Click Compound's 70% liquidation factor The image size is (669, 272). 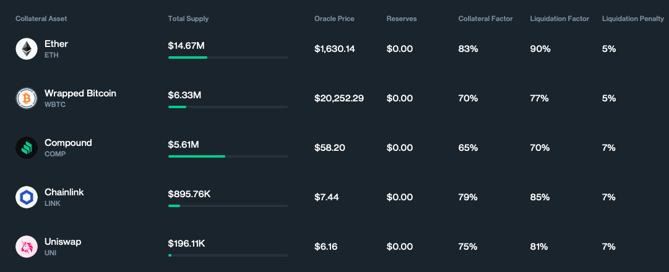pos(540,148)
